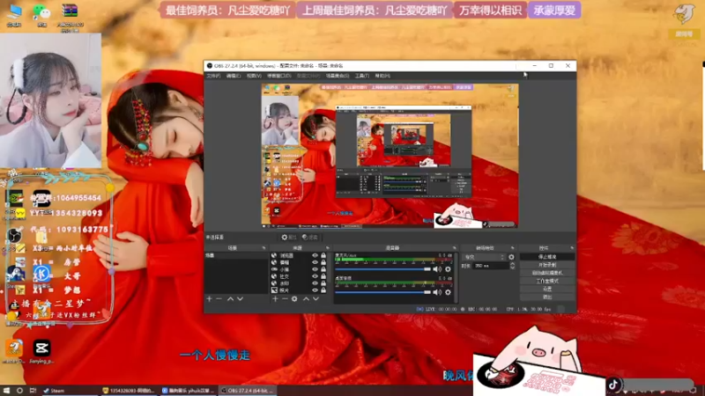Adjust the 桌面音频 volume slider
This screenshot has width=705, height=396.
click(x=383, y=292)
